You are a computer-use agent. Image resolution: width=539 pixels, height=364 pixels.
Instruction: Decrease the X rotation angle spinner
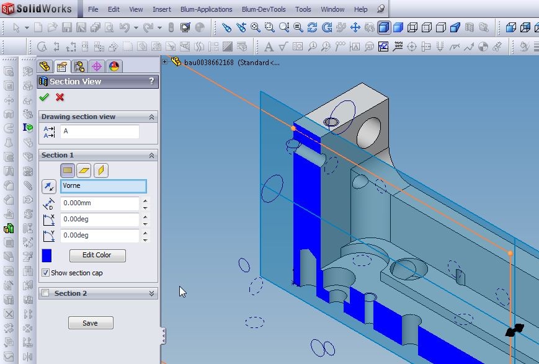coord(145,224)
